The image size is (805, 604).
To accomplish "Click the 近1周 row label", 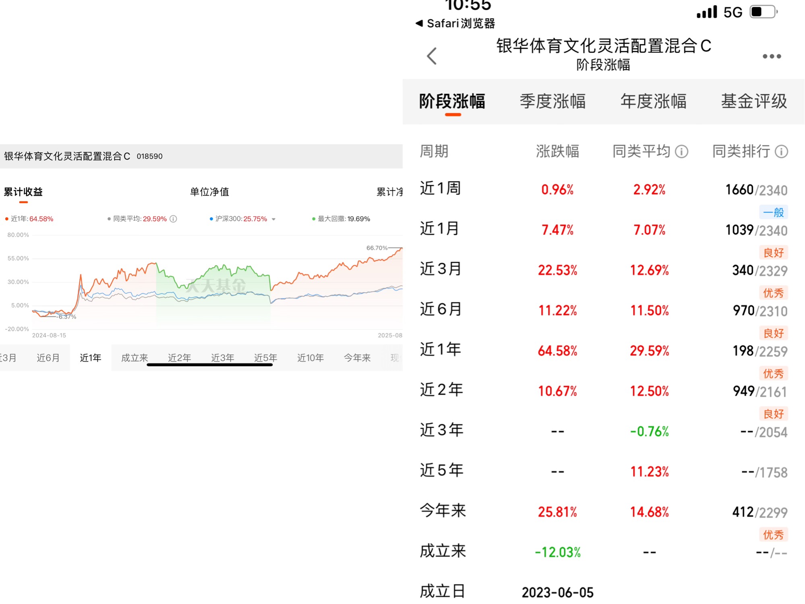I will pos(440,188).
